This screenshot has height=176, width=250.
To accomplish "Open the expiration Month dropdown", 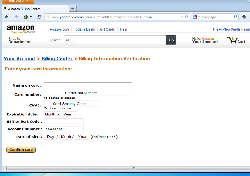I will [52, 114].
